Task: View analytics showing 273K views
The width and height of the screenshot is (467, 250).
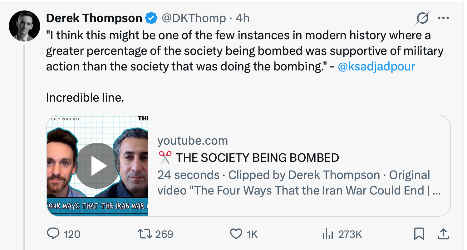Action: click(x=327, y=234)
